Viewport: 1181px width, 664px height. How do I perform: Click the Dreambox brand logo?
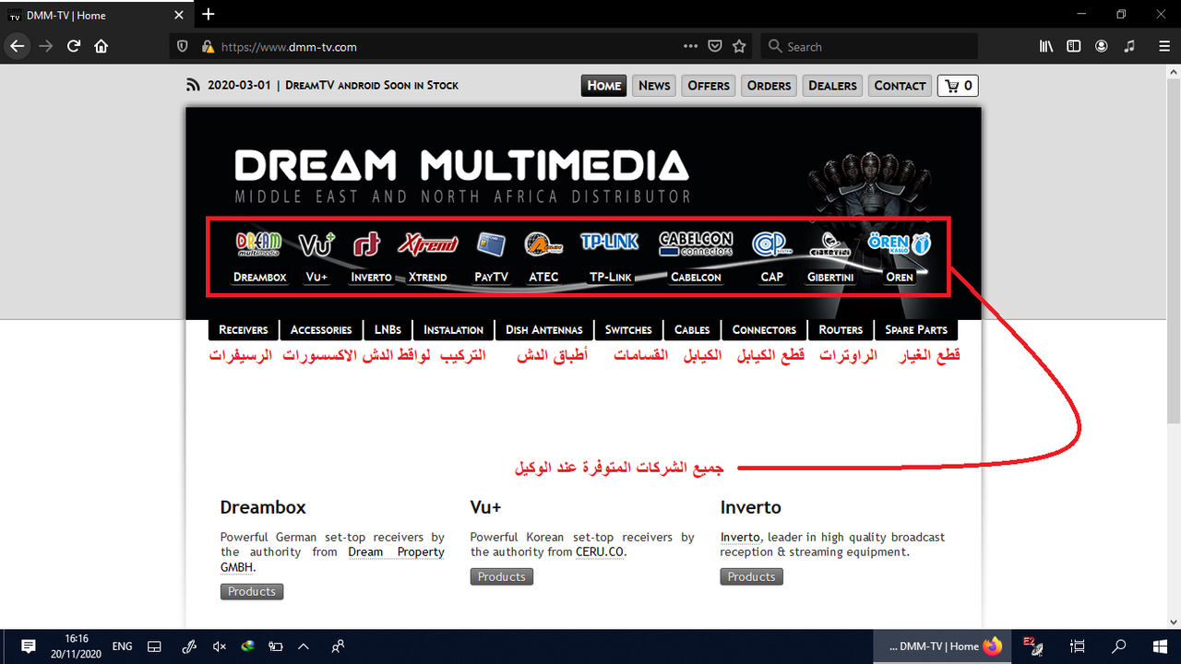[x=259, y=243]
